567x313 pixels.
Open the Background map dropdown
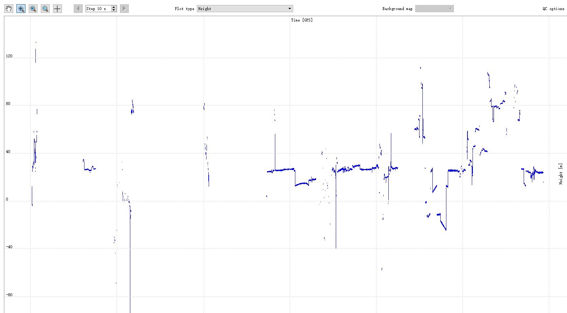[434, 9]
